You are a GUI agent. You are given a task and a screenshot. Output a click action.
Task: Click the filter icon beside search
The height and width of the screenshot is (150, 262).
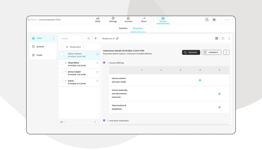click(x=96, y=38)
